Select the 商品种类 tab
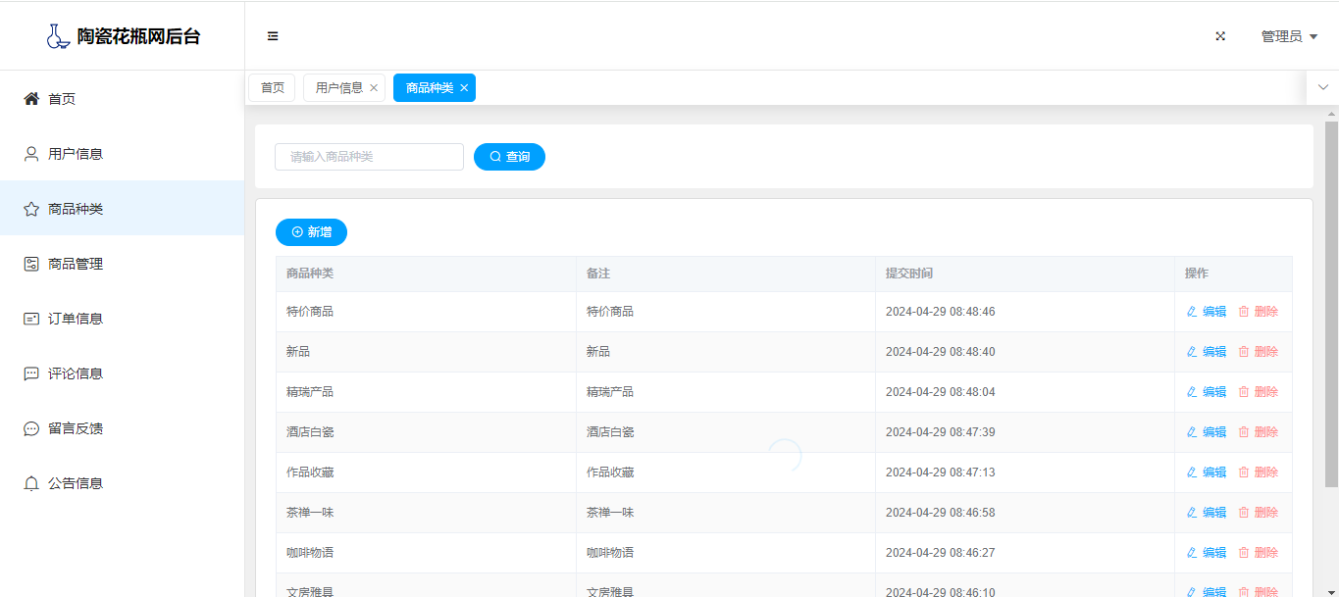 click(x=430, y=87)
